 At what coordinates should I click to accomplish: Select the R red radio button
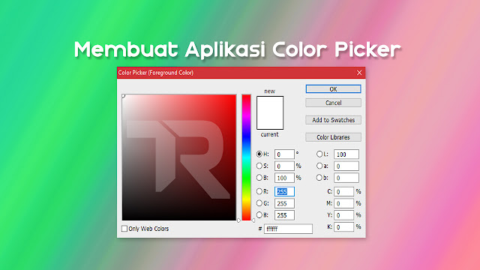(259, 191)
